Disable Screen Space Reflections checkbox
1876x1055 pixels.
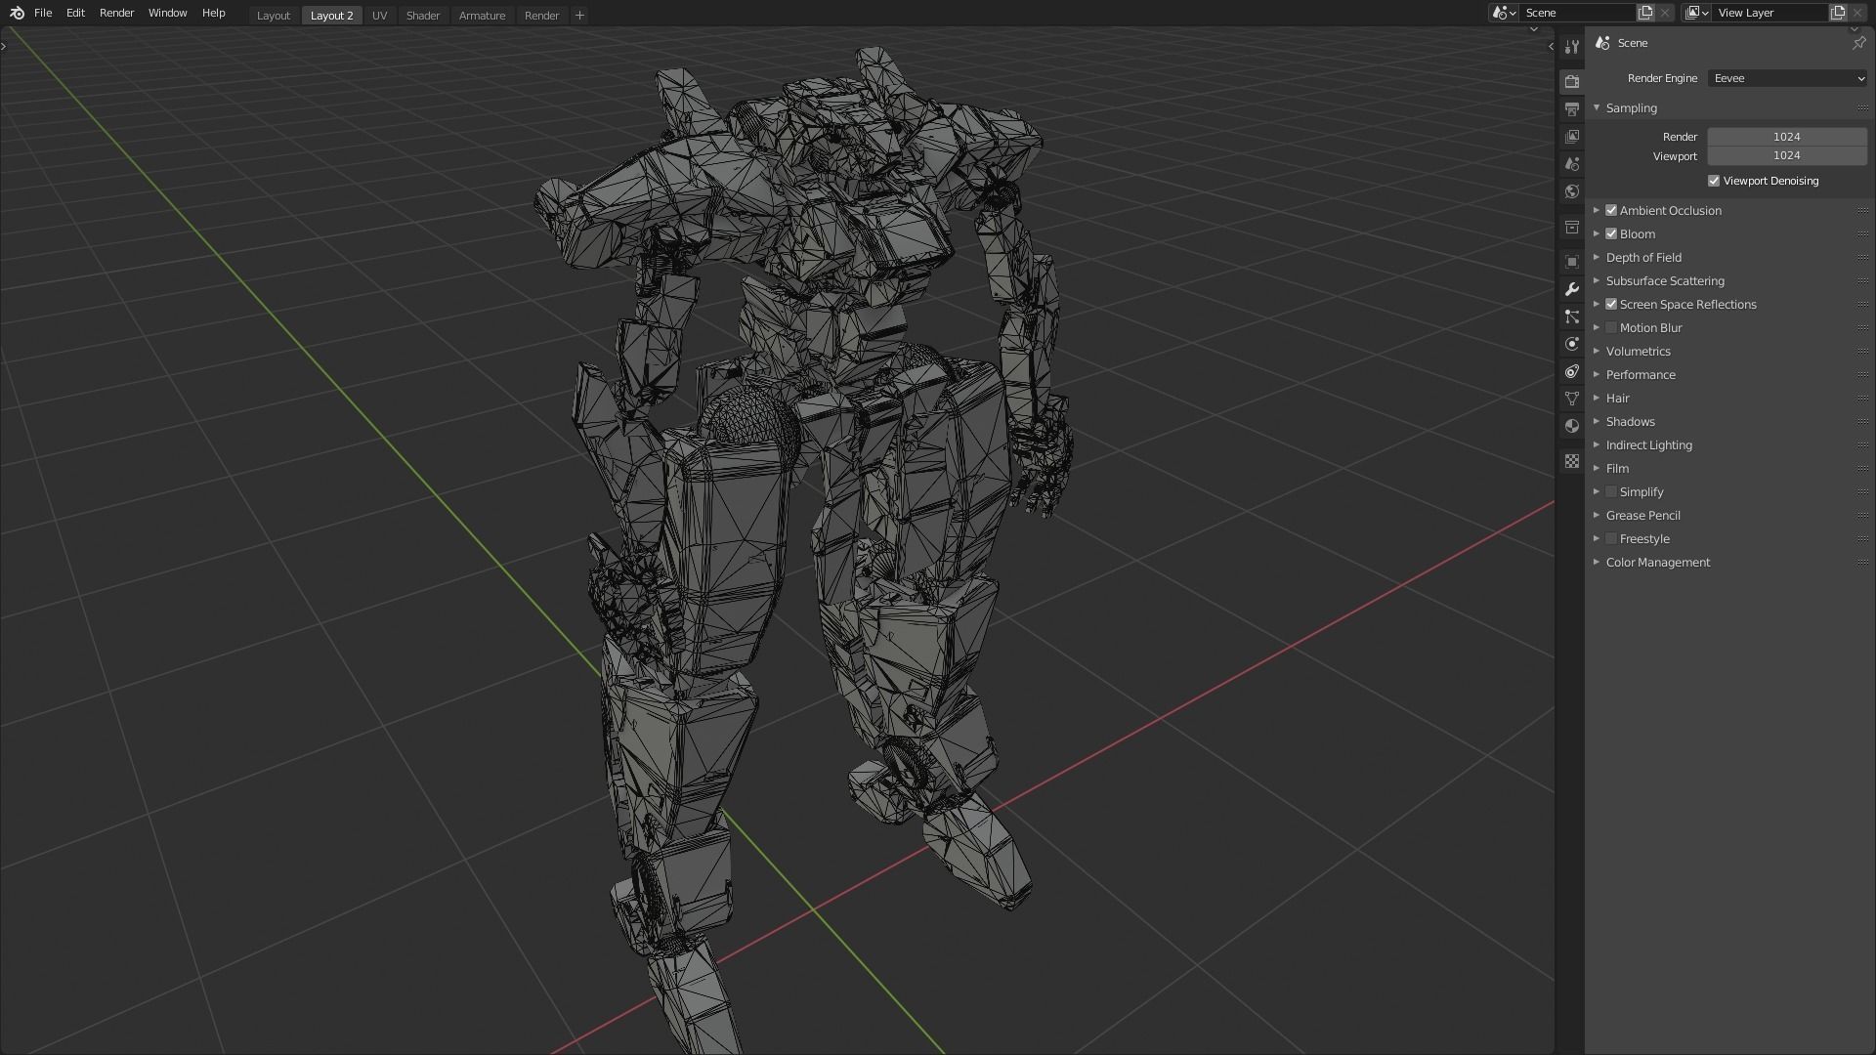click(x=1611, y=304)
